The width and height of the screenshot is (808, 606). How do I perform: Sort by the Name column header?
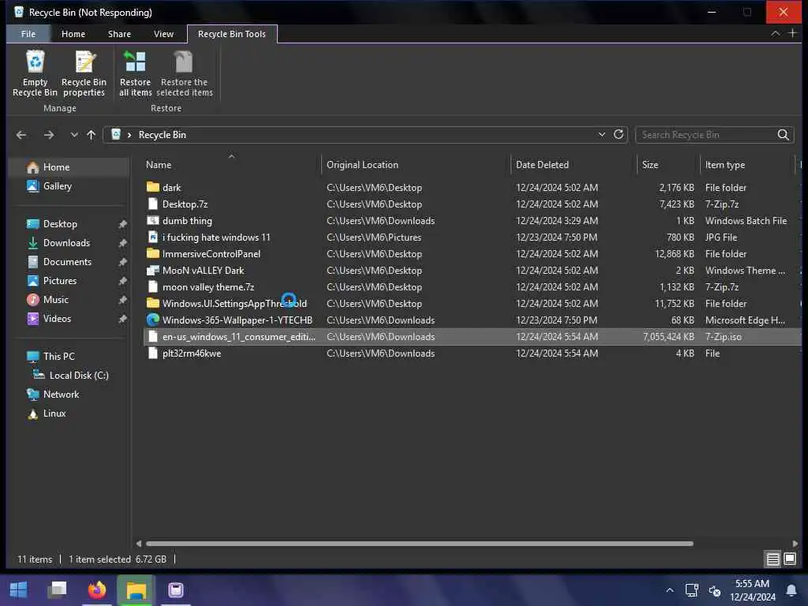click(x=231, y=165)
